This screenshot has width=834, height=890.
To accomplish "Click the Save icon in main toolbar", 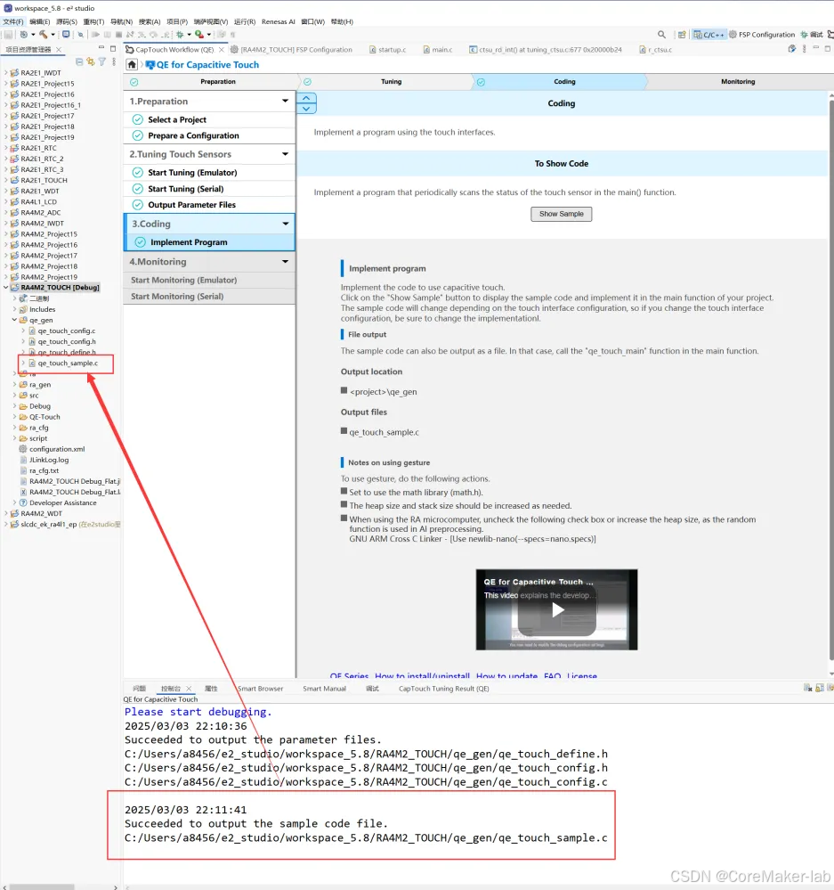I will [x=8, y=35].
